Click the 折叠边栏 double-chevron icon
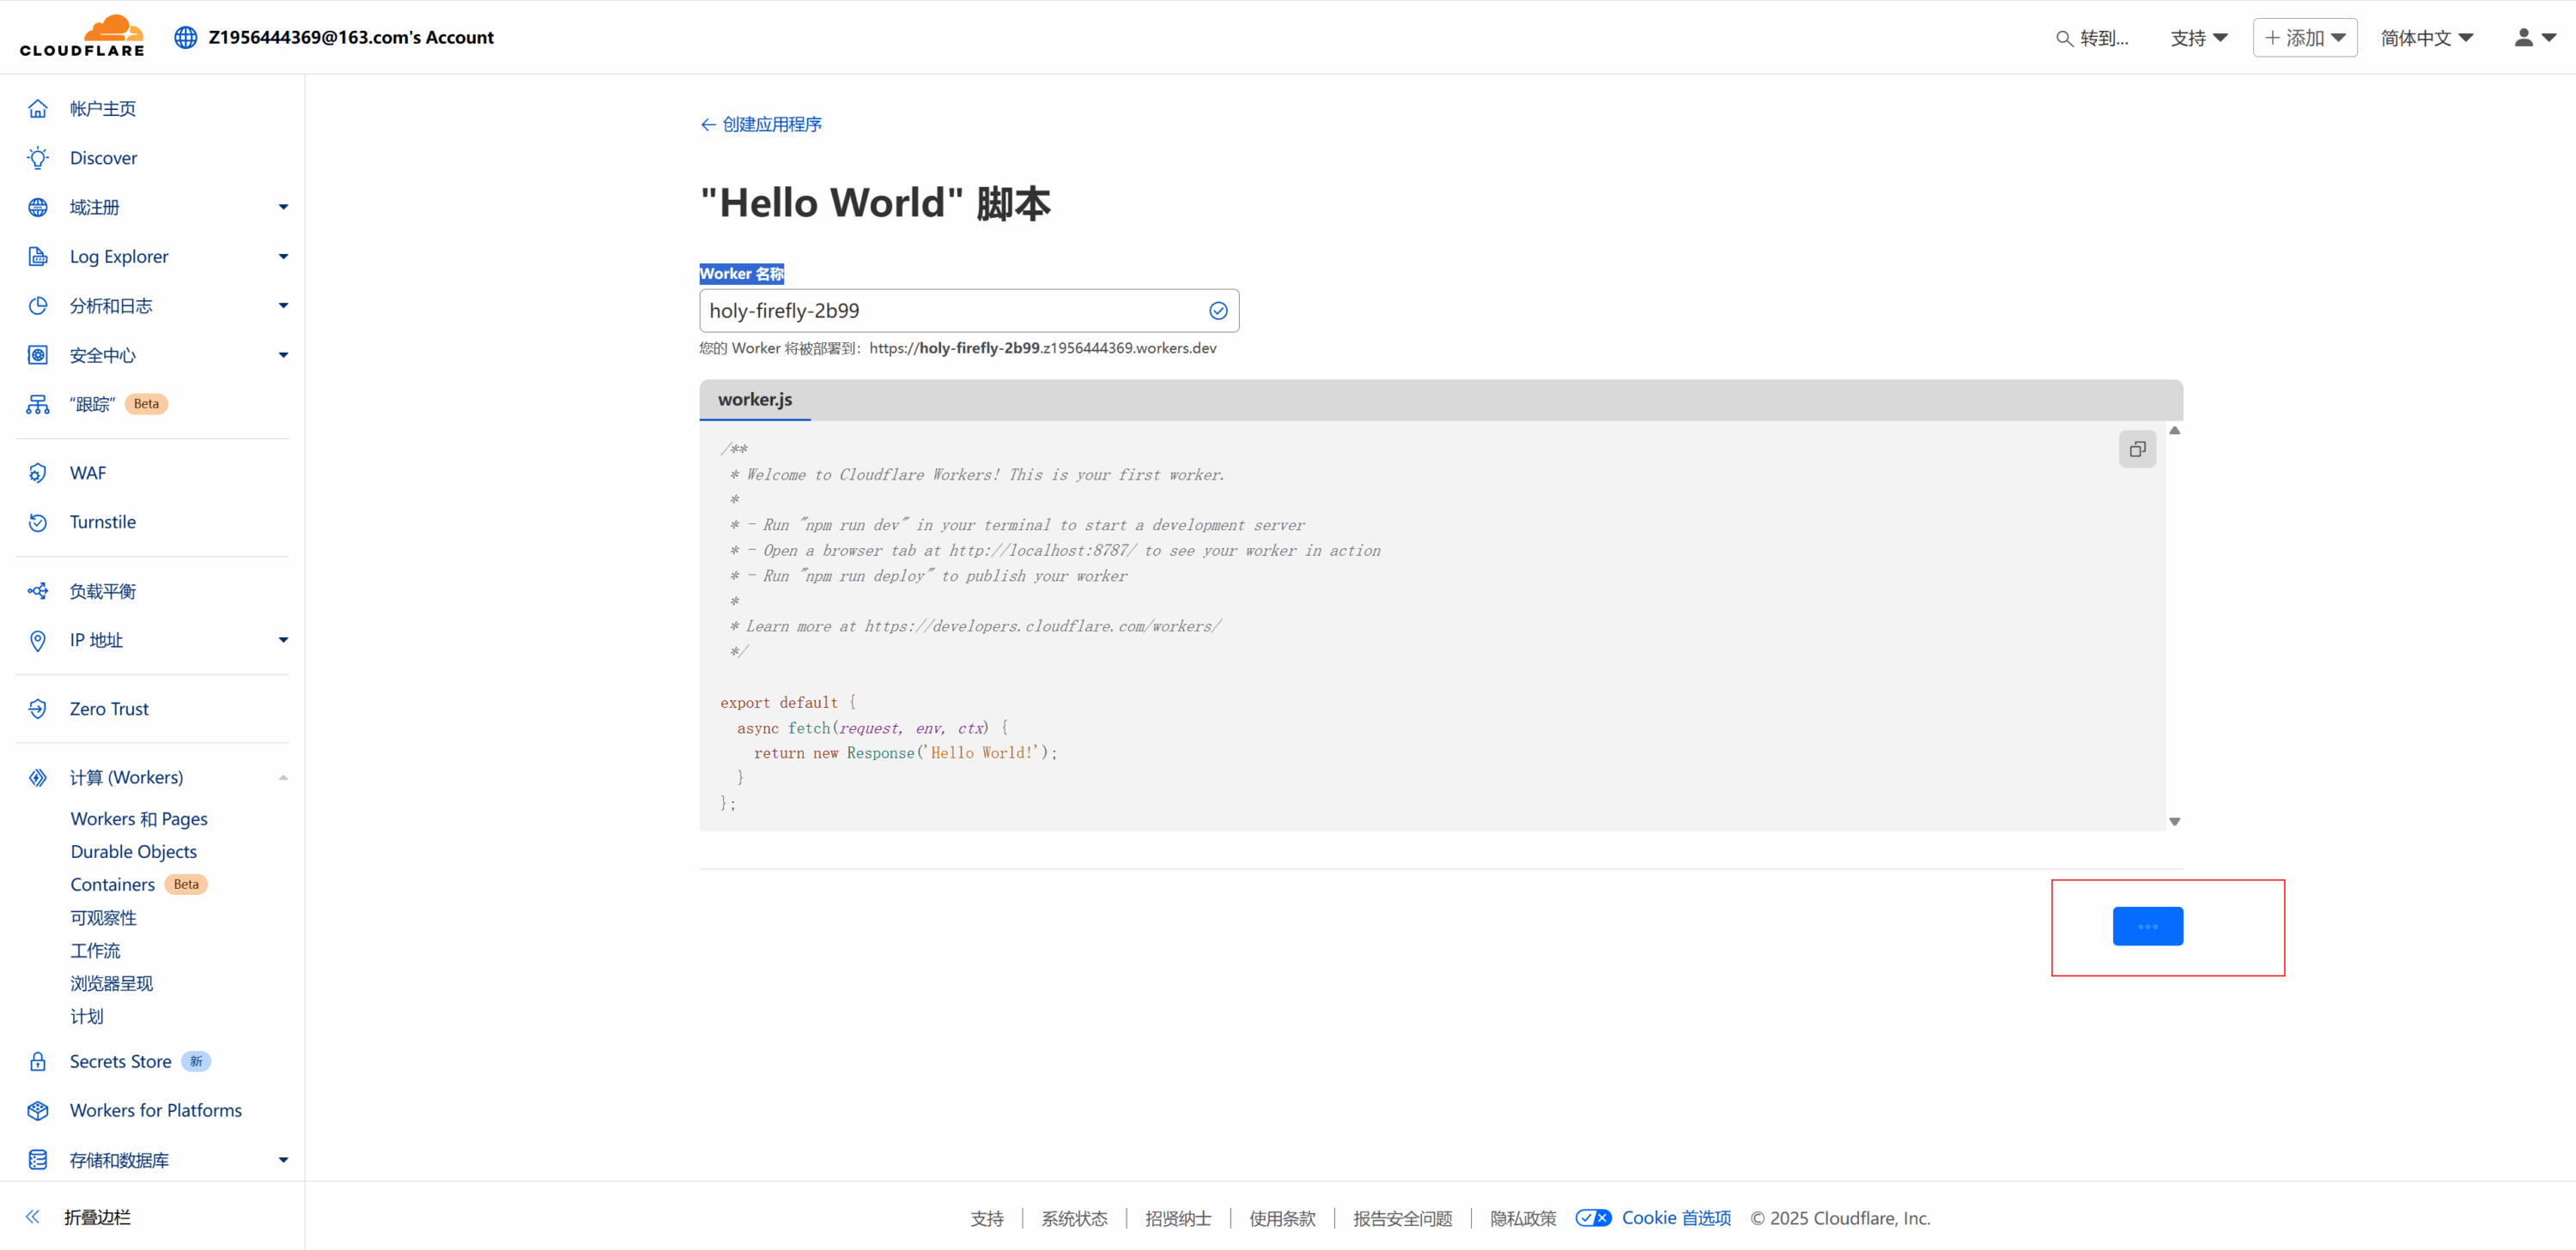Viewport: 2576px width, 1250px height. tap(32, 1216)
